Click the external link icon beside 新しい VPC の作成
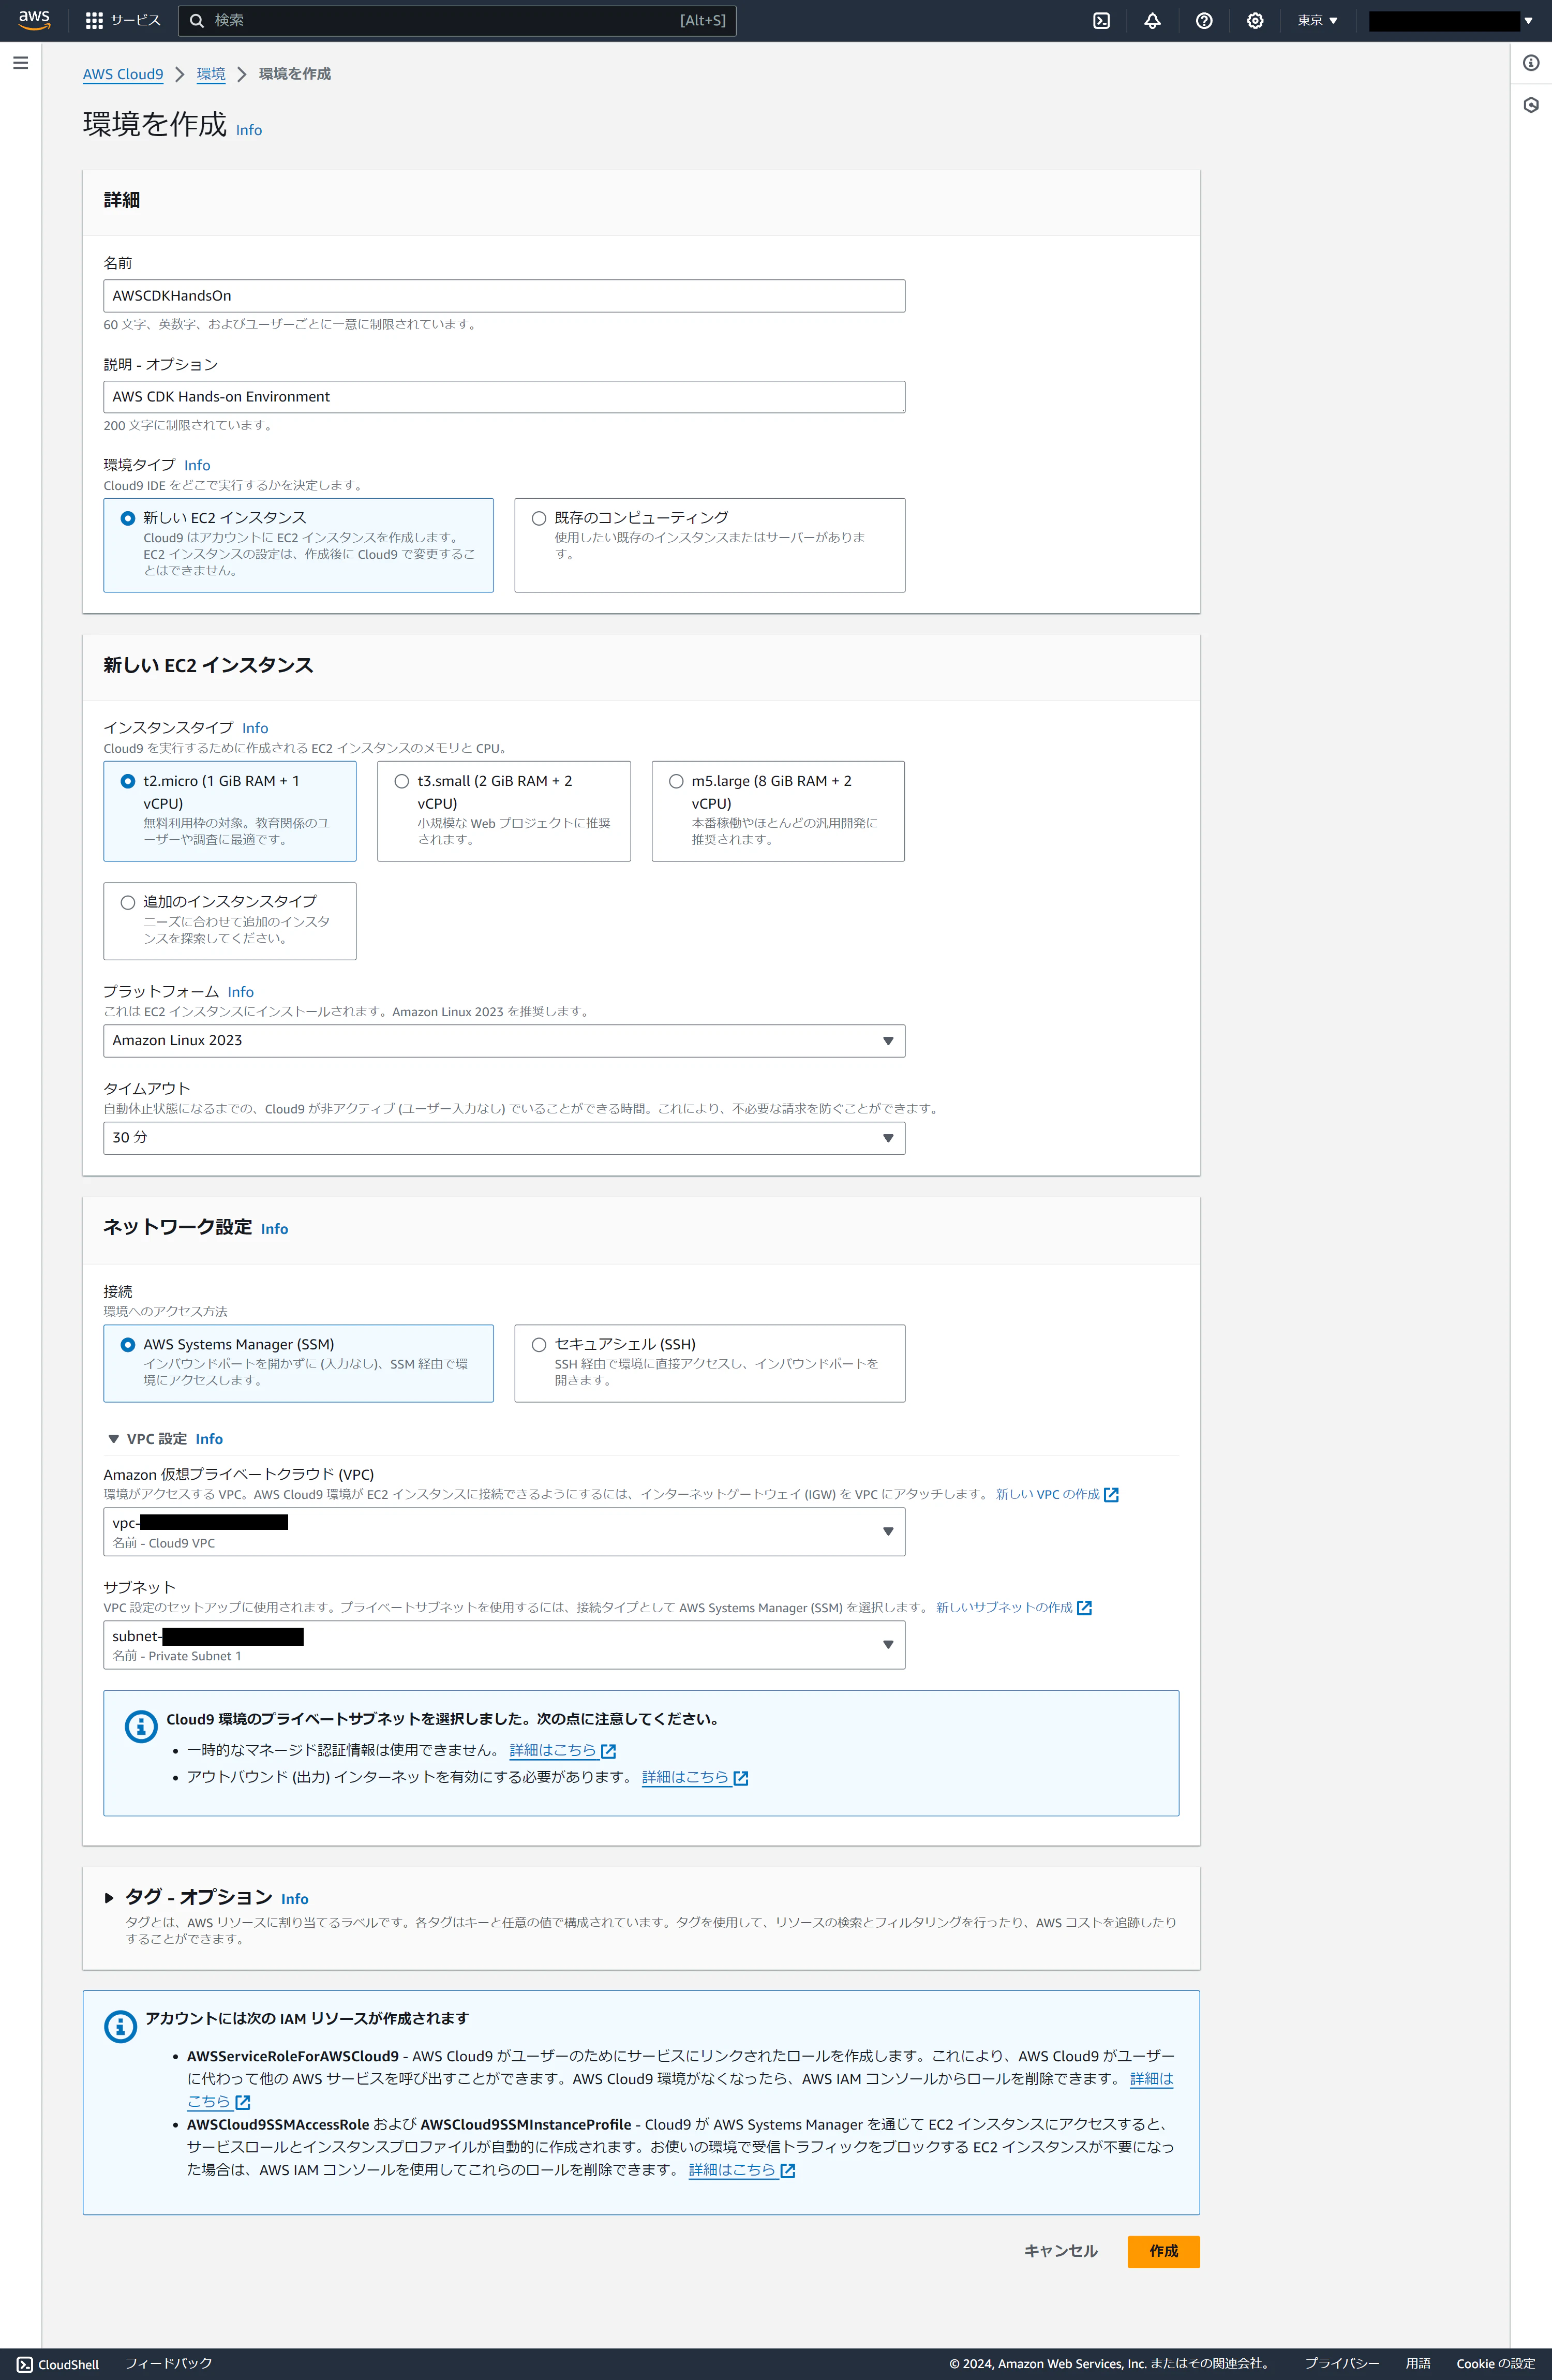 click(x=1111, y=1494)
